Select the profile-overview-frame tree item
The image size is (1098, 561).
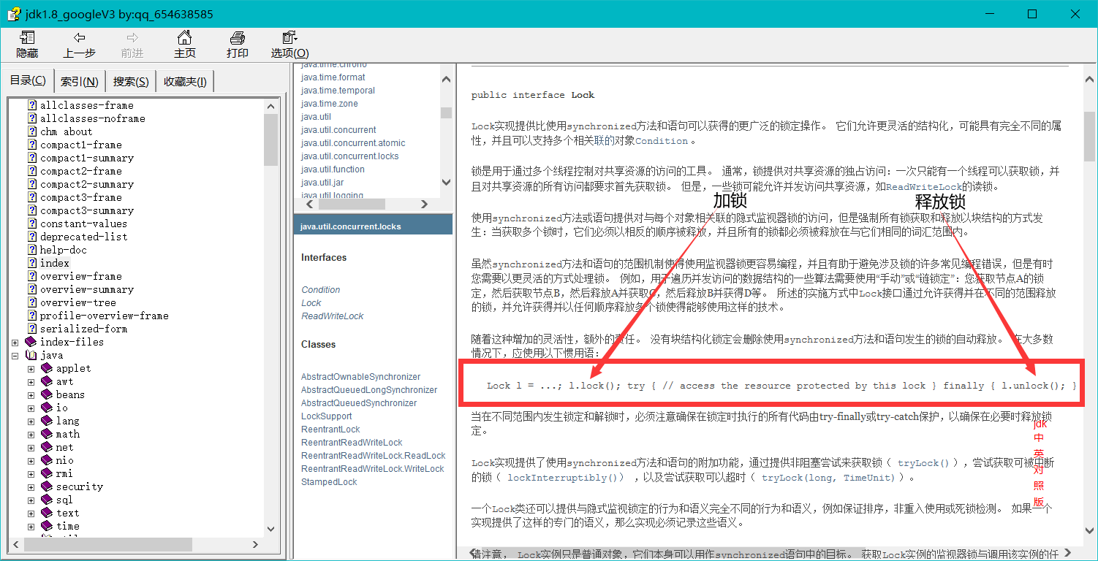(x=104, y=316)
